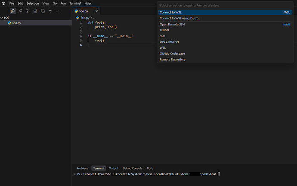Open the Source Control view icon
The image size is (297, 186).
click(28, 11)
